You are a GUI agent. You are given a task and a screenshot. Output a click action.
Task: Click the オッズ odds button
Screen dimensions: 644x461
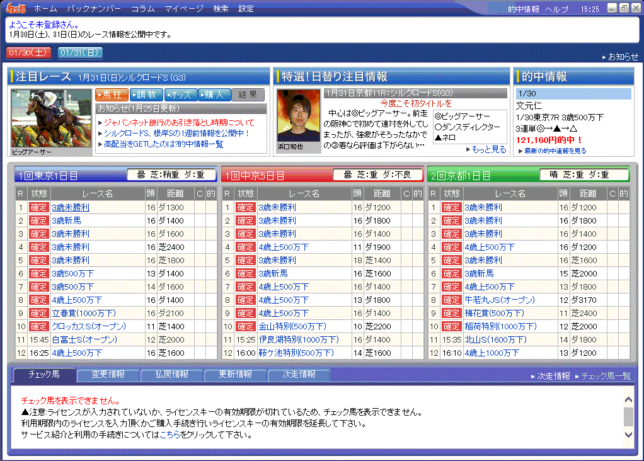(x=180, y=94)
